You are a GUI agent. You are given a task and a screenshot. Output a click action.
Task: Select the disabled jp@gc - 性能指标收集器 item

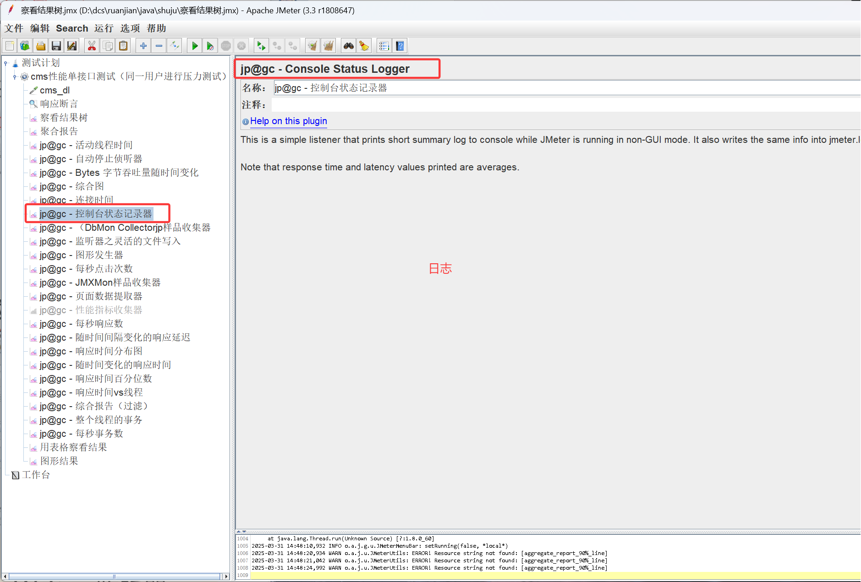click(91, 310)
